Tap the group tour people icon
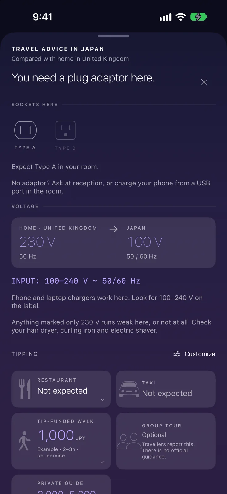 129,441
